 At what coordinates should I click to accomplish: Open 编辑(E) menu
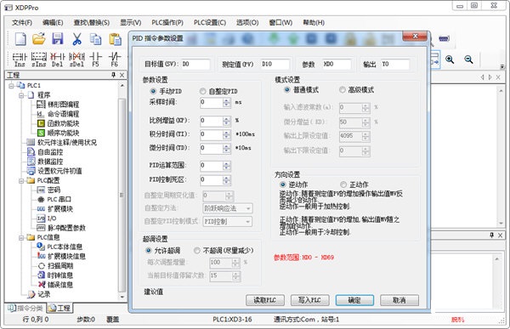coord(53,22)
